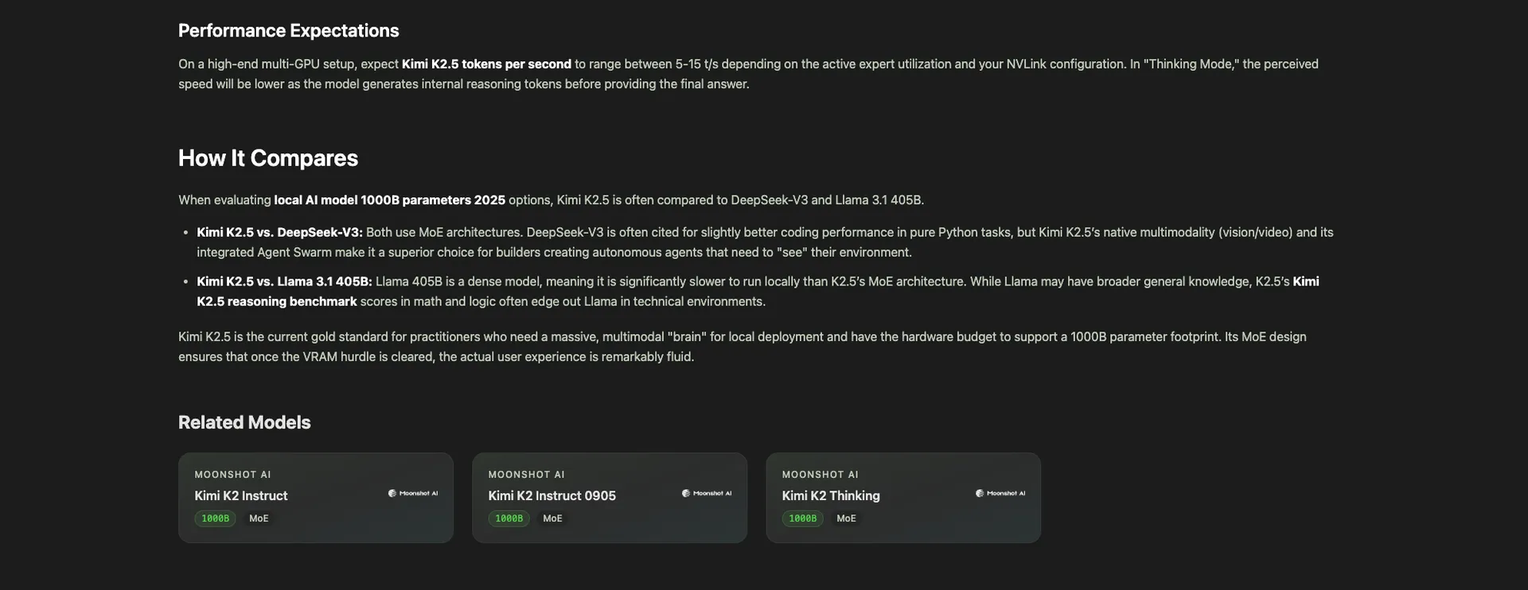The width and height of the screenshot is (1528, 590).
Task: Click the Related Models heading
Action: (244, 422)
